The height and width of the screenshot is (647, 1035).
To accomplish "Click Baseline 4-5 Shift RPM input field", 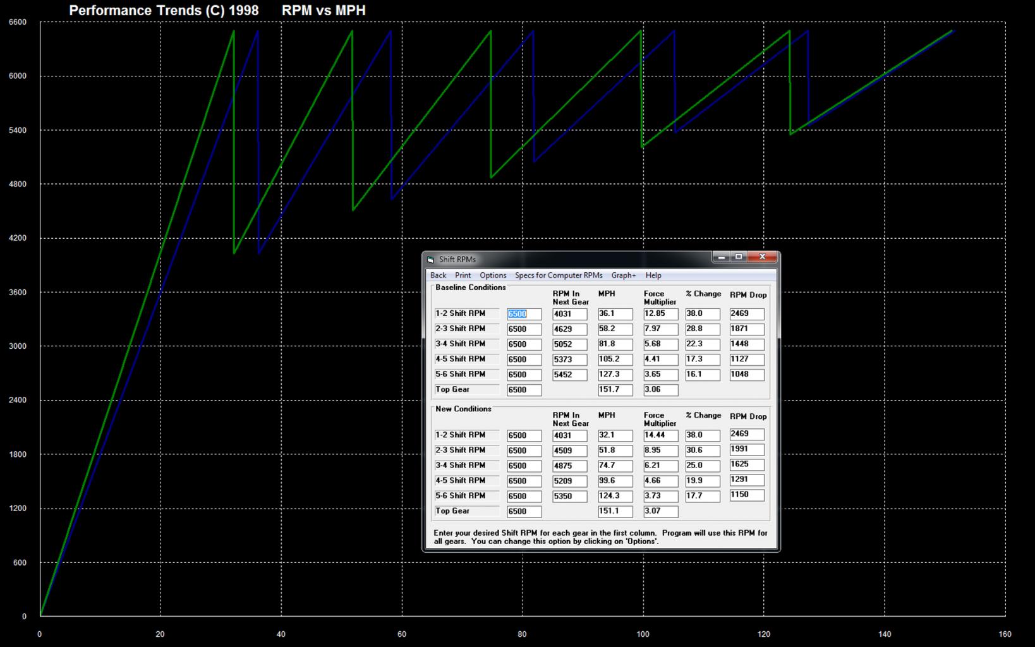I will pyautogui.click(x=524, y=360).
